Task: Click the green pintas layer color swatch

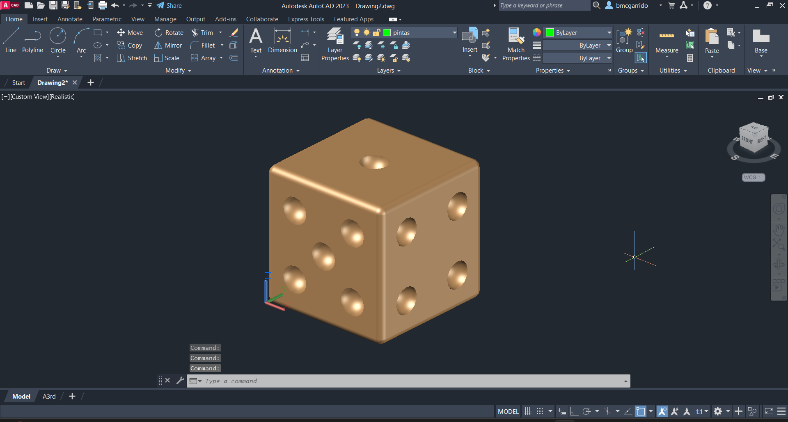Action: [x=387, y=32]
